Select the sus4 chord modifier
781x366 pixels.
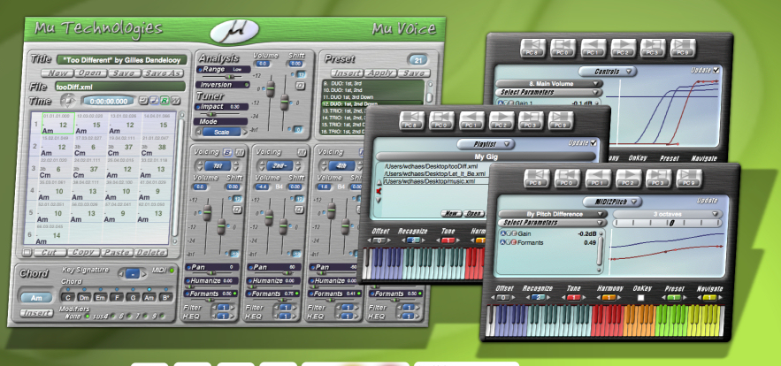111,316
